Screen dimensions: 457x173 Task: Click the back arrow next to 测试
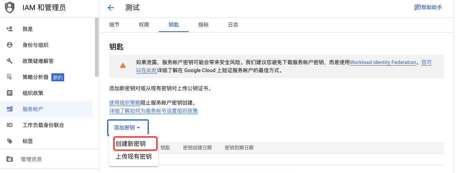tap(111, 8)
